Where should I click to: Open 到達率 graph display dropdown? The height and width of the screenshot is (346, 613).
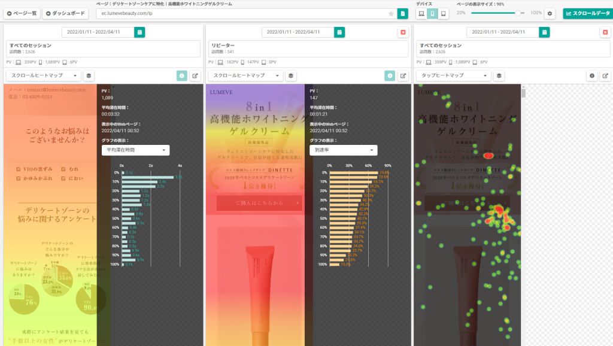[344, 150]
